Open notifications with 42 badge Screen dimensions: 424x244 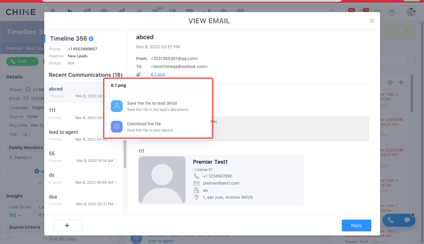[349, 12]
